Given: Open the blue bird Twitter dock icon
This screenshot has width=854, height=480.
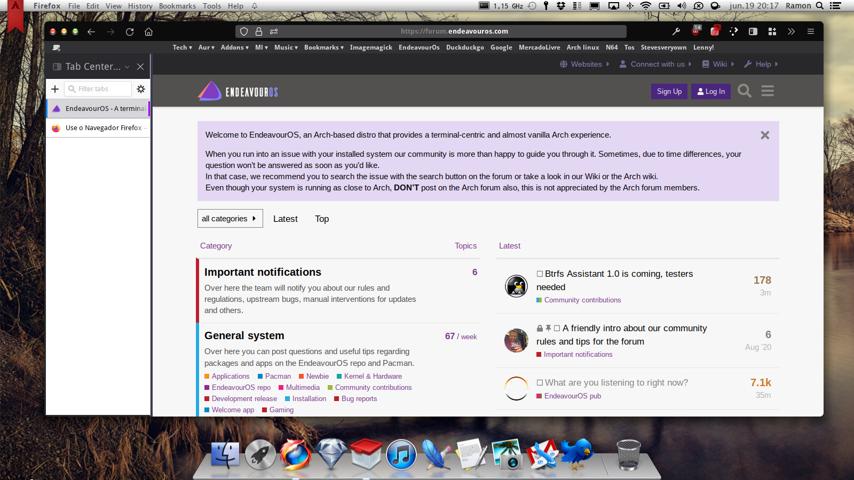Looking at the screenshot, I should (x=578, y=454).
